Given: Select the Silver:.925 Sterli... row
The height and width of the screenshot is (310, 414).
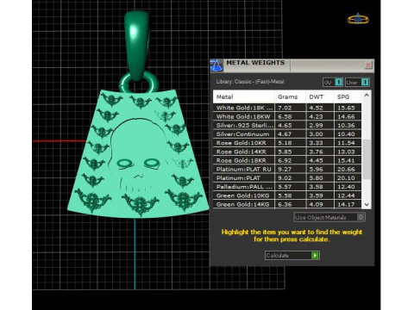Looking at the screenshot, I should [x=287, y=126].
